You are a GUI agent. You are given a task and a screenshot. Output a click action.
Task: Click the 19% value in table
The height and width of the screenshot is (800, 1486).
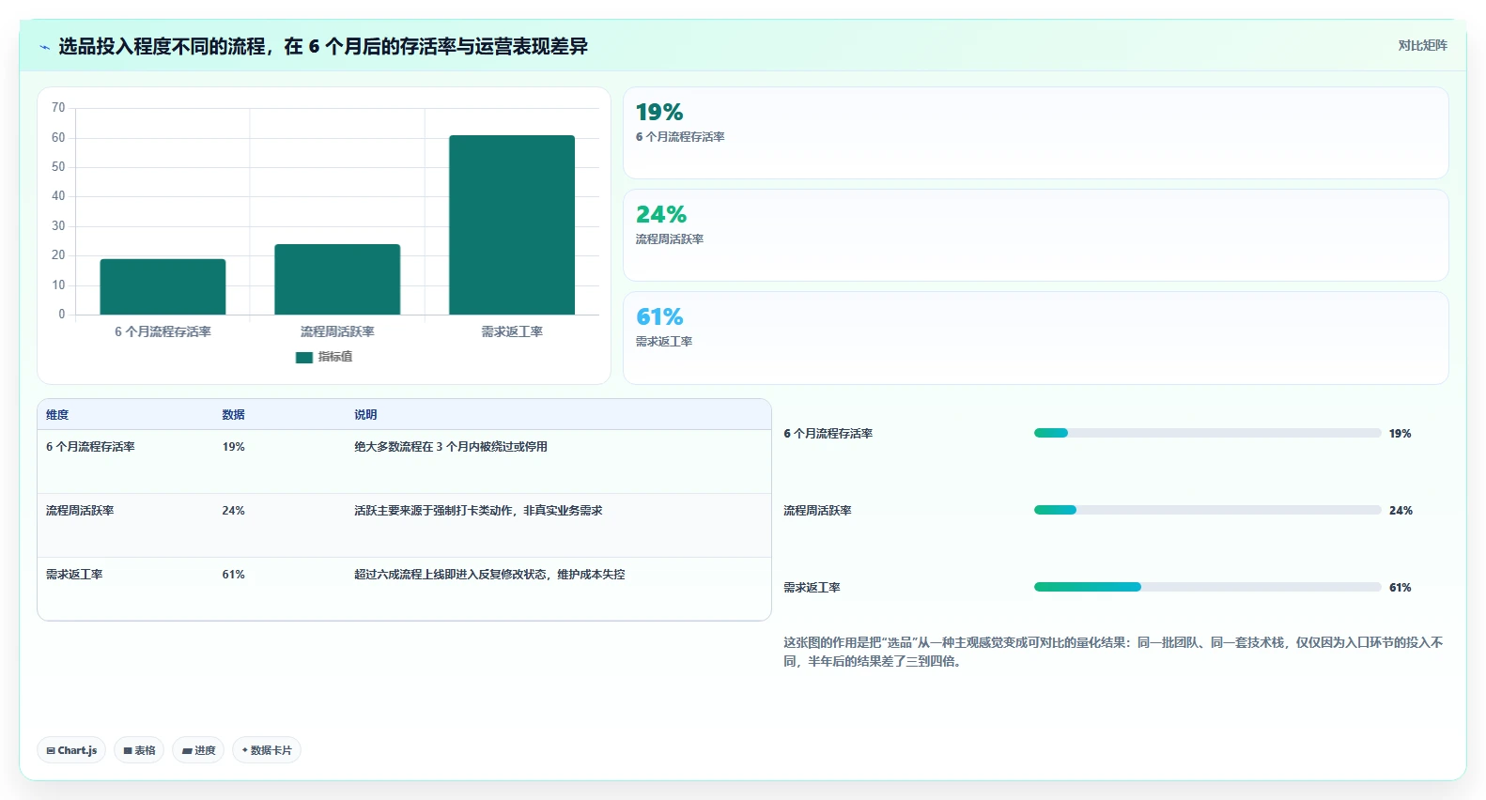pyautogui.click(x=233, y=447)
